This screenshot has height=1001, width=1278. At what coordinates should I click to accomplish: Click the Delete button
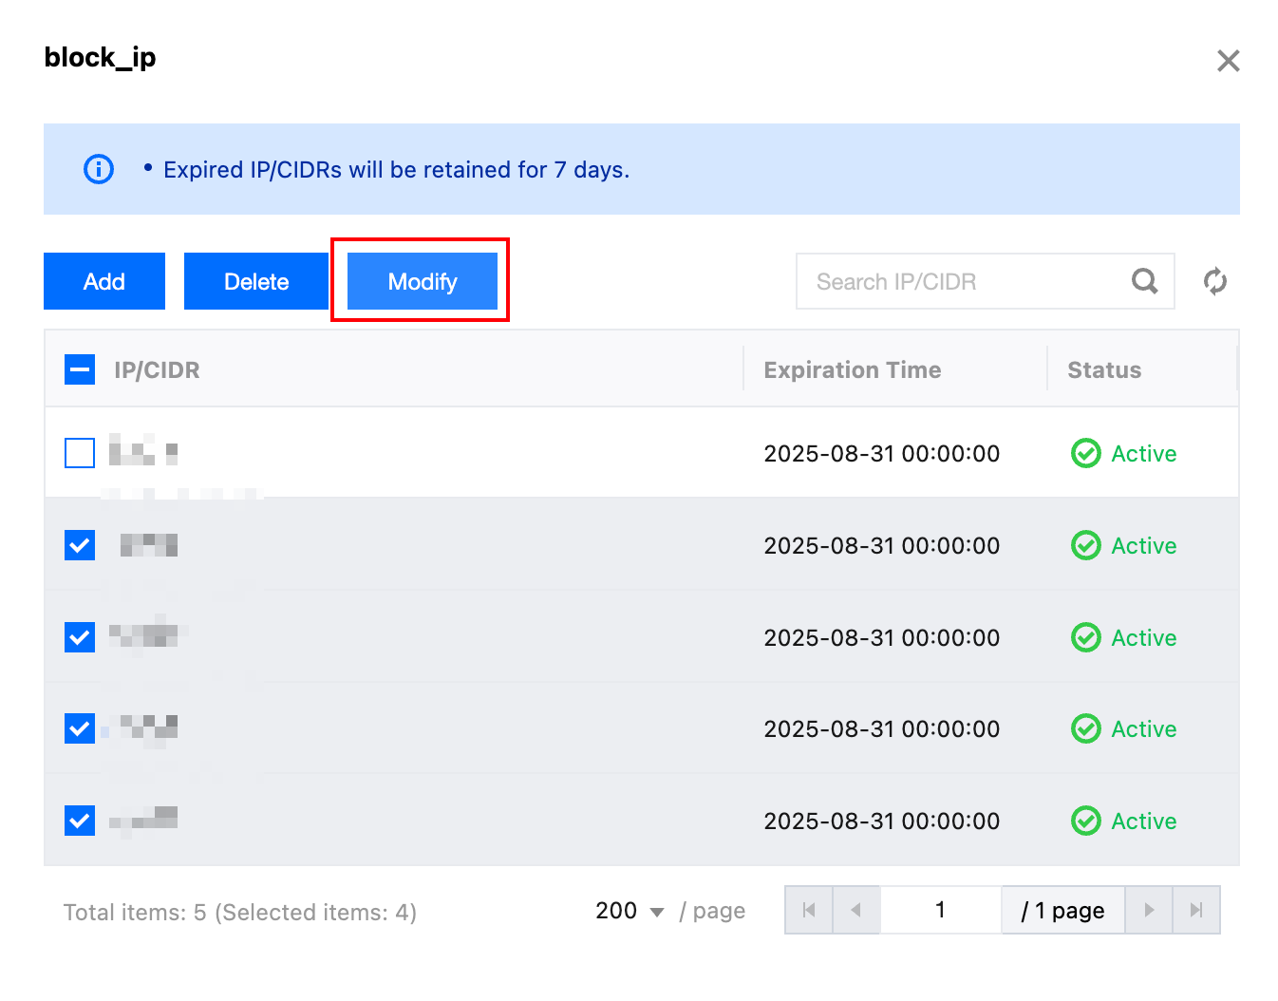click(x=256, y=281)
